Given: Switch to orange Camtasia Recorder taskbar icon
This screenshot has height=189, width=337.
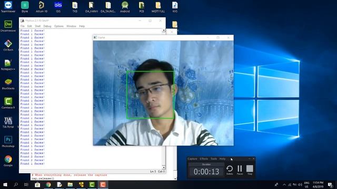Looking at the screenshot, I should pos(103,184).
